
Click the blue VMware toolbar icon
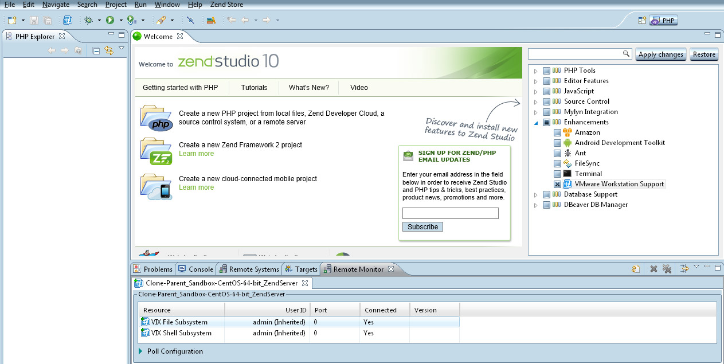(68, 20)
